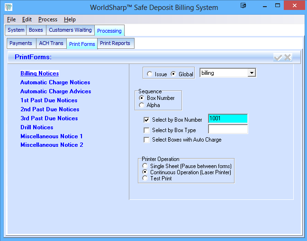Screen dimensions: 307x241
Task: Choose Single Sheet printer operation
Action: pyautogui.click(x=145, y=166)
